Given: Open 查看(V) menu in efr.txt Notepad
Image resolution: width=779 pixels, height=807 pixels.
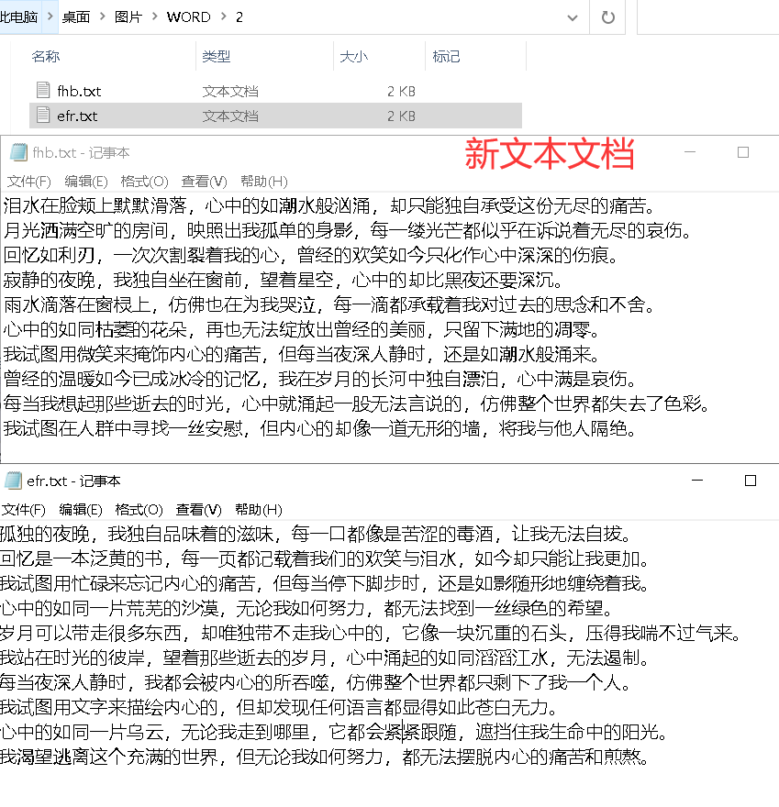Looking at the screenshot, I should coord(198,510).
